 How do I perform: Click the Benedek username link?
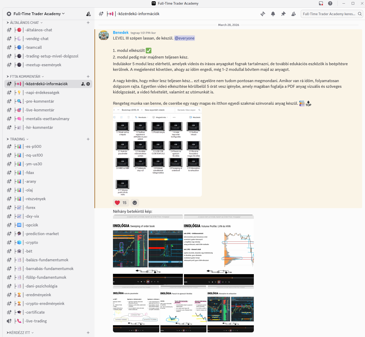coord(121,33)
